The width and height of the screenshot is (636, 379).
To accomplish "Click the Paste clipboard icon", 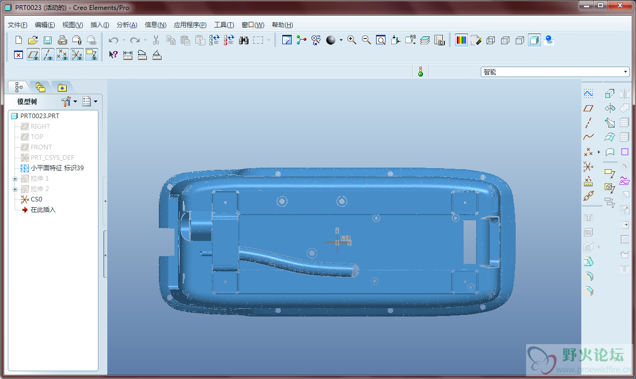I will tap(185, 40).
